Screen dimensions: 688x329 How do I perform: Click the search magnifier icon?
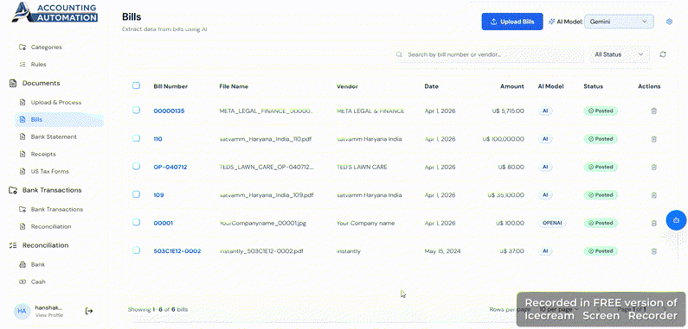coord(399,54)
